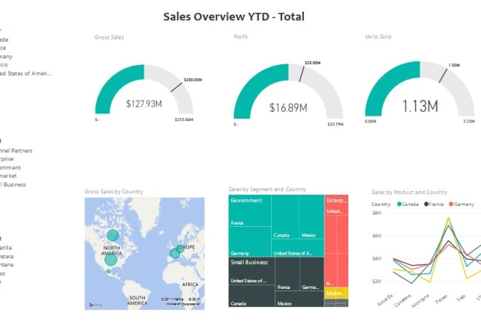This screenshot has height=321, width=481.
Task: Click the Bing logo on the map
Action: pos(95,305)
